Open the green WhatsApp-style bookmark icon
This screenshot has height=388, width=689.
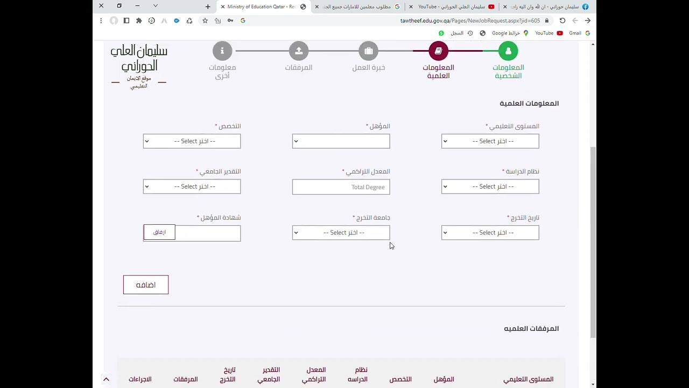coord(441,33)
